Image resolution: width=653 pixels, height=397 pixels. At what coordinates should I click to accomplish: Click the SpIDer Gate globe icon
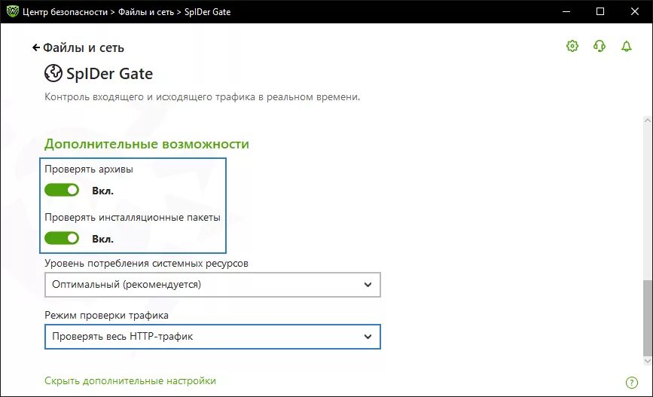pos(53,73)
